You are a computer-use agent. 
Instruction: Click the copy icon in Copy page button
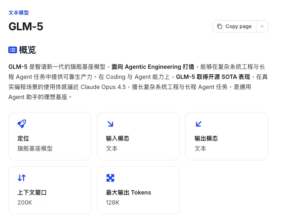click(x=220, y=26)
